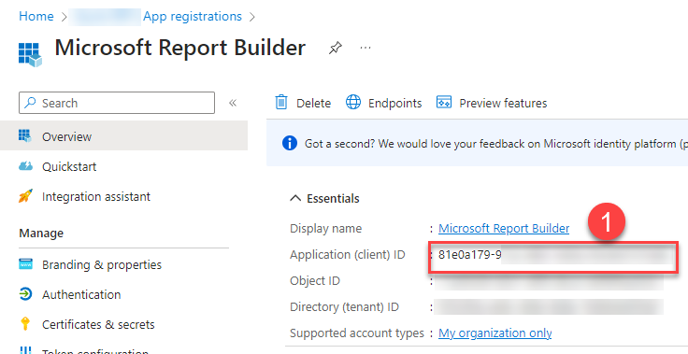This screenshot has height=354, width=688.
Task: Click the Overview menu icon
Action: coord(25,136)
